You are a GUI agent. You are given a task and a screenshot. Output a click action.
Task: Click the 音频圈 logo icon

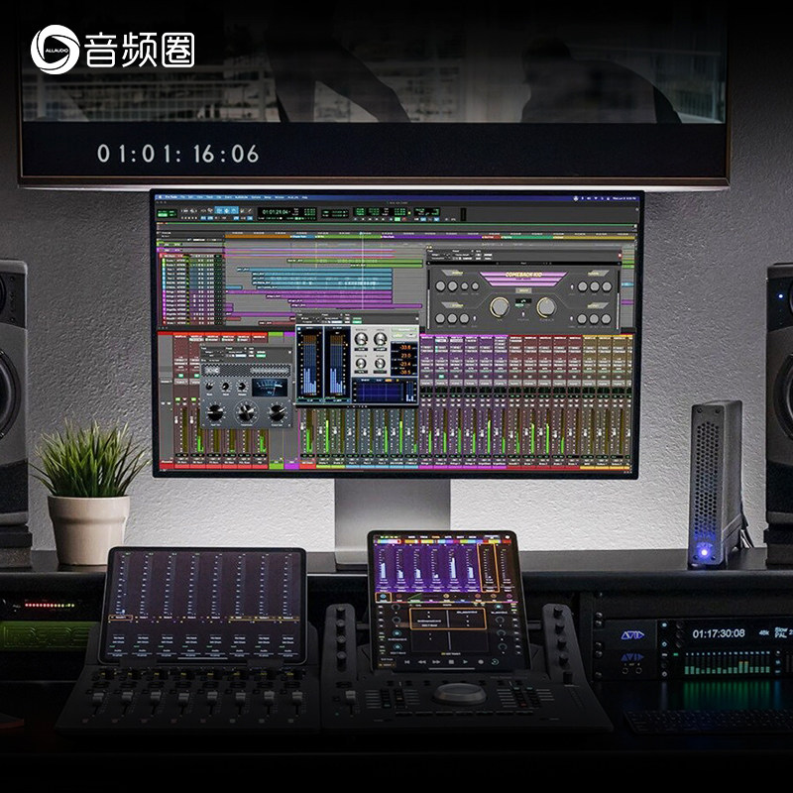pos(54,49)
